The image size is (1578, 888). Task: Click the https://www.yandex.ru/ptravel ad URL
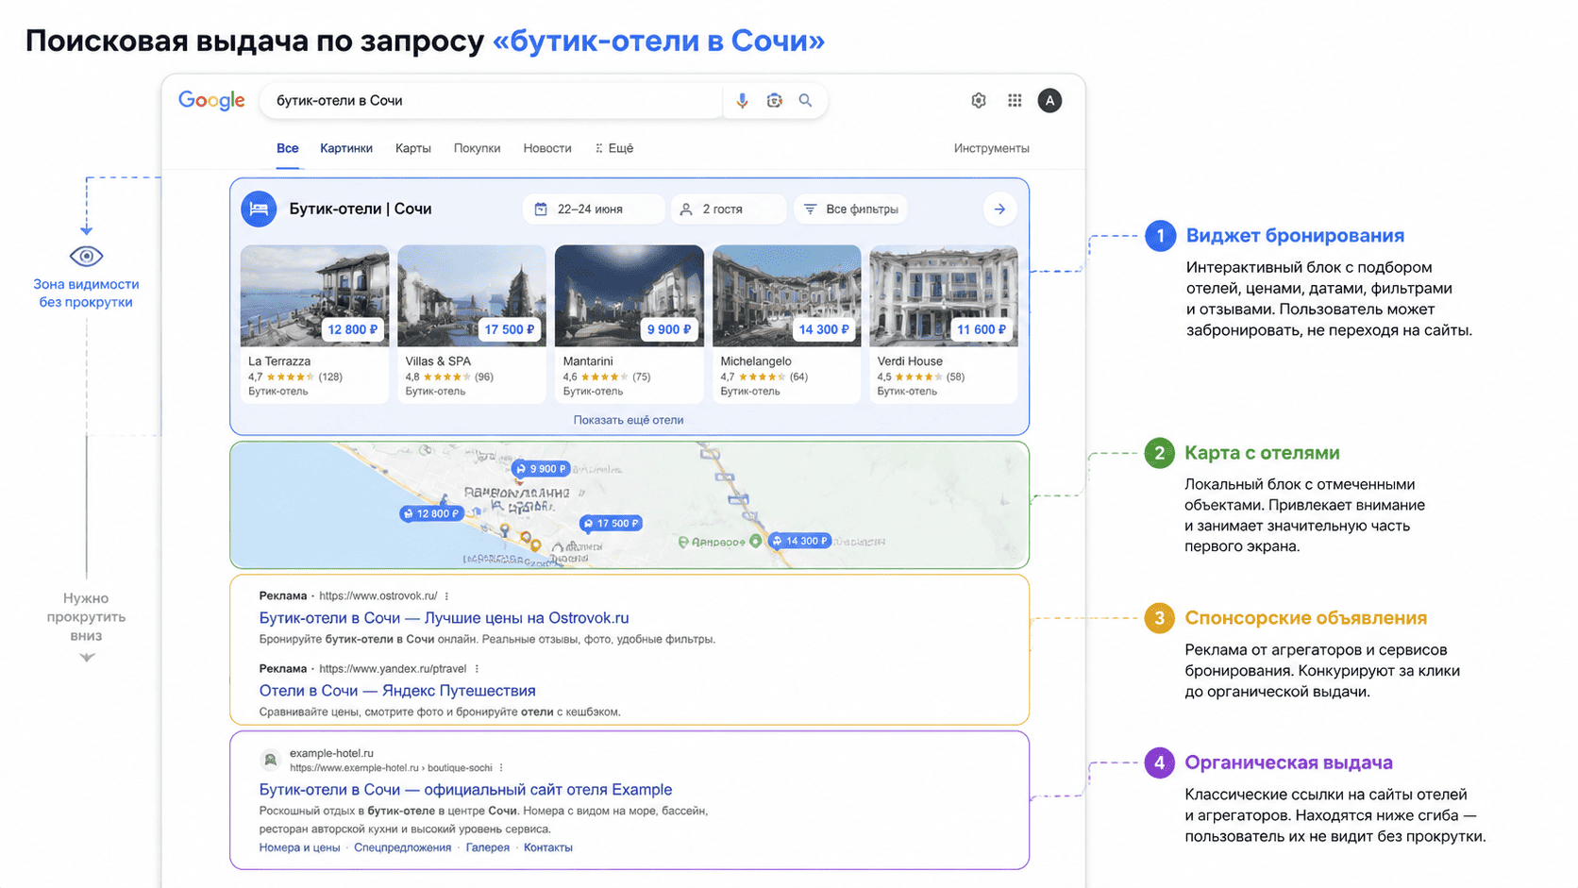(393, 669)
